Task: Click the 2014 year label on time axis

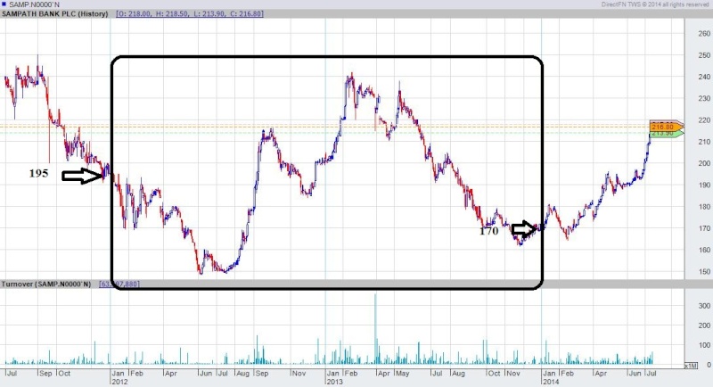Action: point(551,382)
